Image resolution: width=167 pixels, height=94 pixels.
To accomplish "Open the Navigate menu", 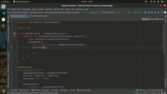I will (27, 9).
